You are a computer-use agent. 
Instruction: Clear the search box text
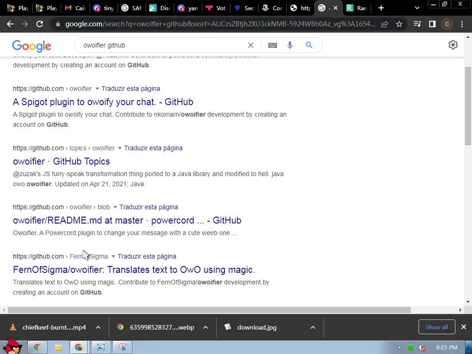click(250, 45)
